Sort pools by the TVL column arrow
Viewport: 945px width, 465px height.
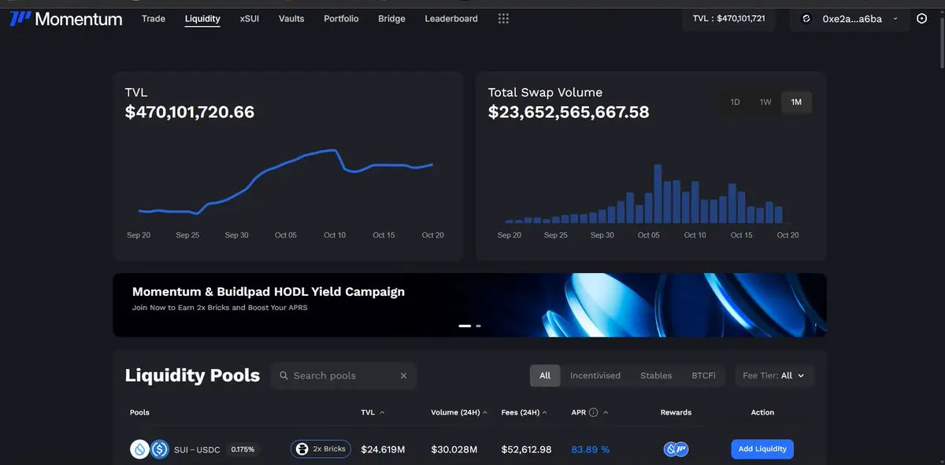point(382,412)
